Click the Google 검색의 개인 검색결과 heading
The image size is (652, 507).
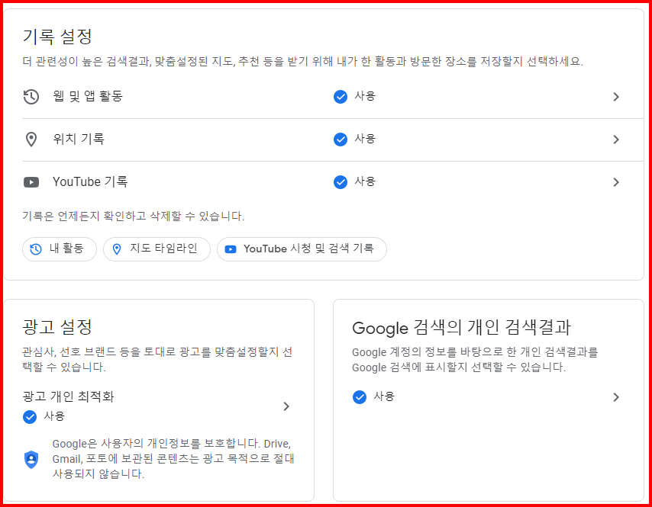point(461,328)
